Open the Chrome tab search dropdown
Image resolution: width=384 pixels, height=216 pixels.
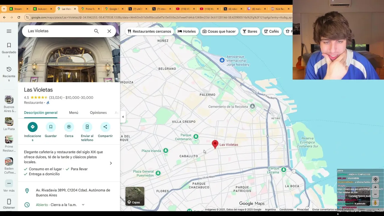pos(4,9)
